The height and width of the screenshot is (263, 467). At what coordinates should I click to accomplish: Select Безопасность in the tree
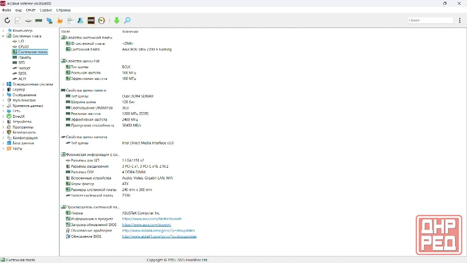click(x=24, y=132)
